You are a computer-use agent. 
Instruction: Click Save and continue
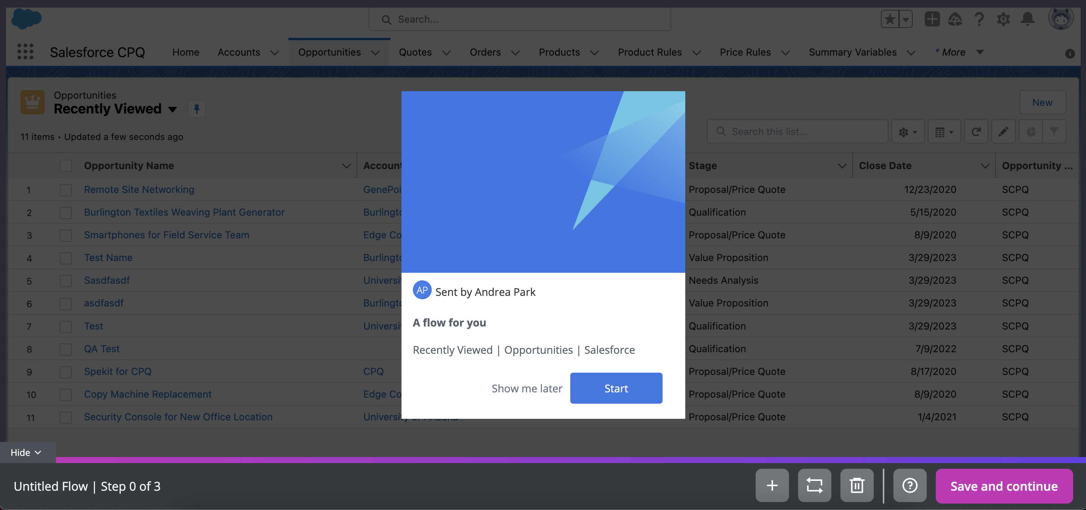(1004, 486)
